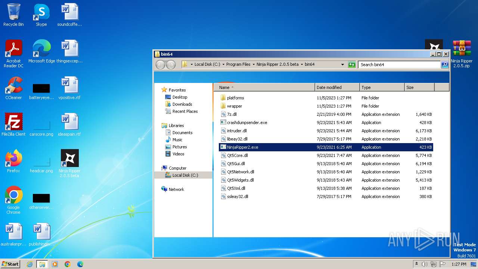Launch Google Chrome desktop shortcut
Image resolution: width=478 pixels, height=269 pixels.
click(x=13, y=200)
